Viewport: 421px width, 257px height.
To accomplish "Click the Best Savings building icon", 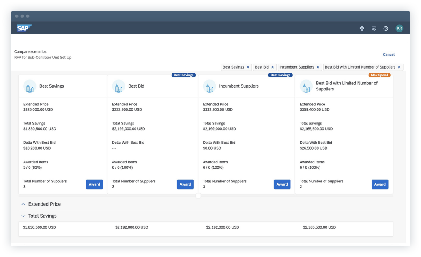I will click(x=30, y=86).
